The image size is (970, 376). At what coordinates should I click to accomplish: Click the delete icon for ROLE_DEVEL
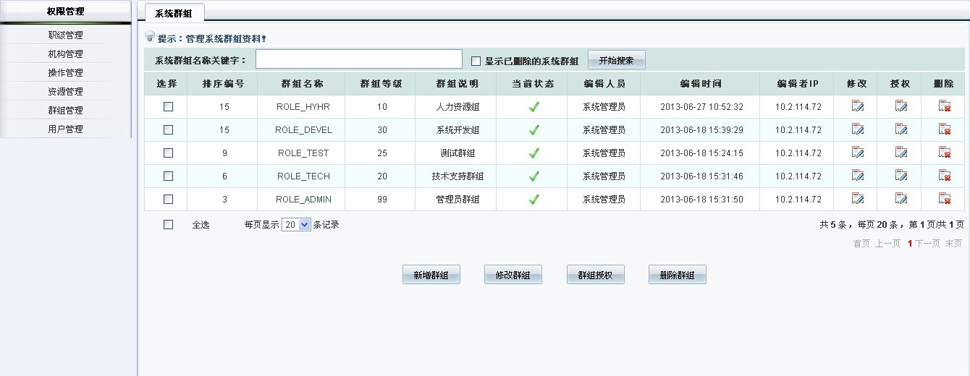point(945,129)
